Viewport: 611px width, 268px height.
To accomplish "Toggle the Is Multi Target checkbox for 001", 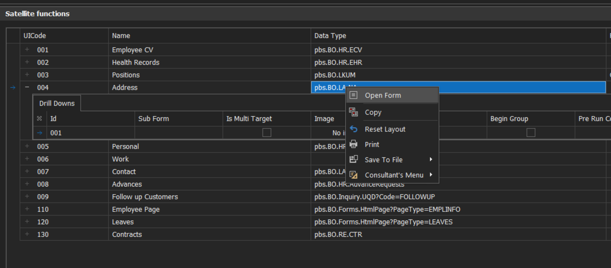I will coord(267,133).
